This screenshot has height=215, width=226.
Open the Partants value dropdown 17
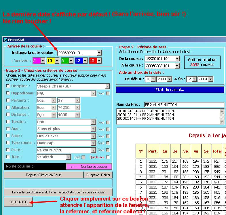[77, 100]
